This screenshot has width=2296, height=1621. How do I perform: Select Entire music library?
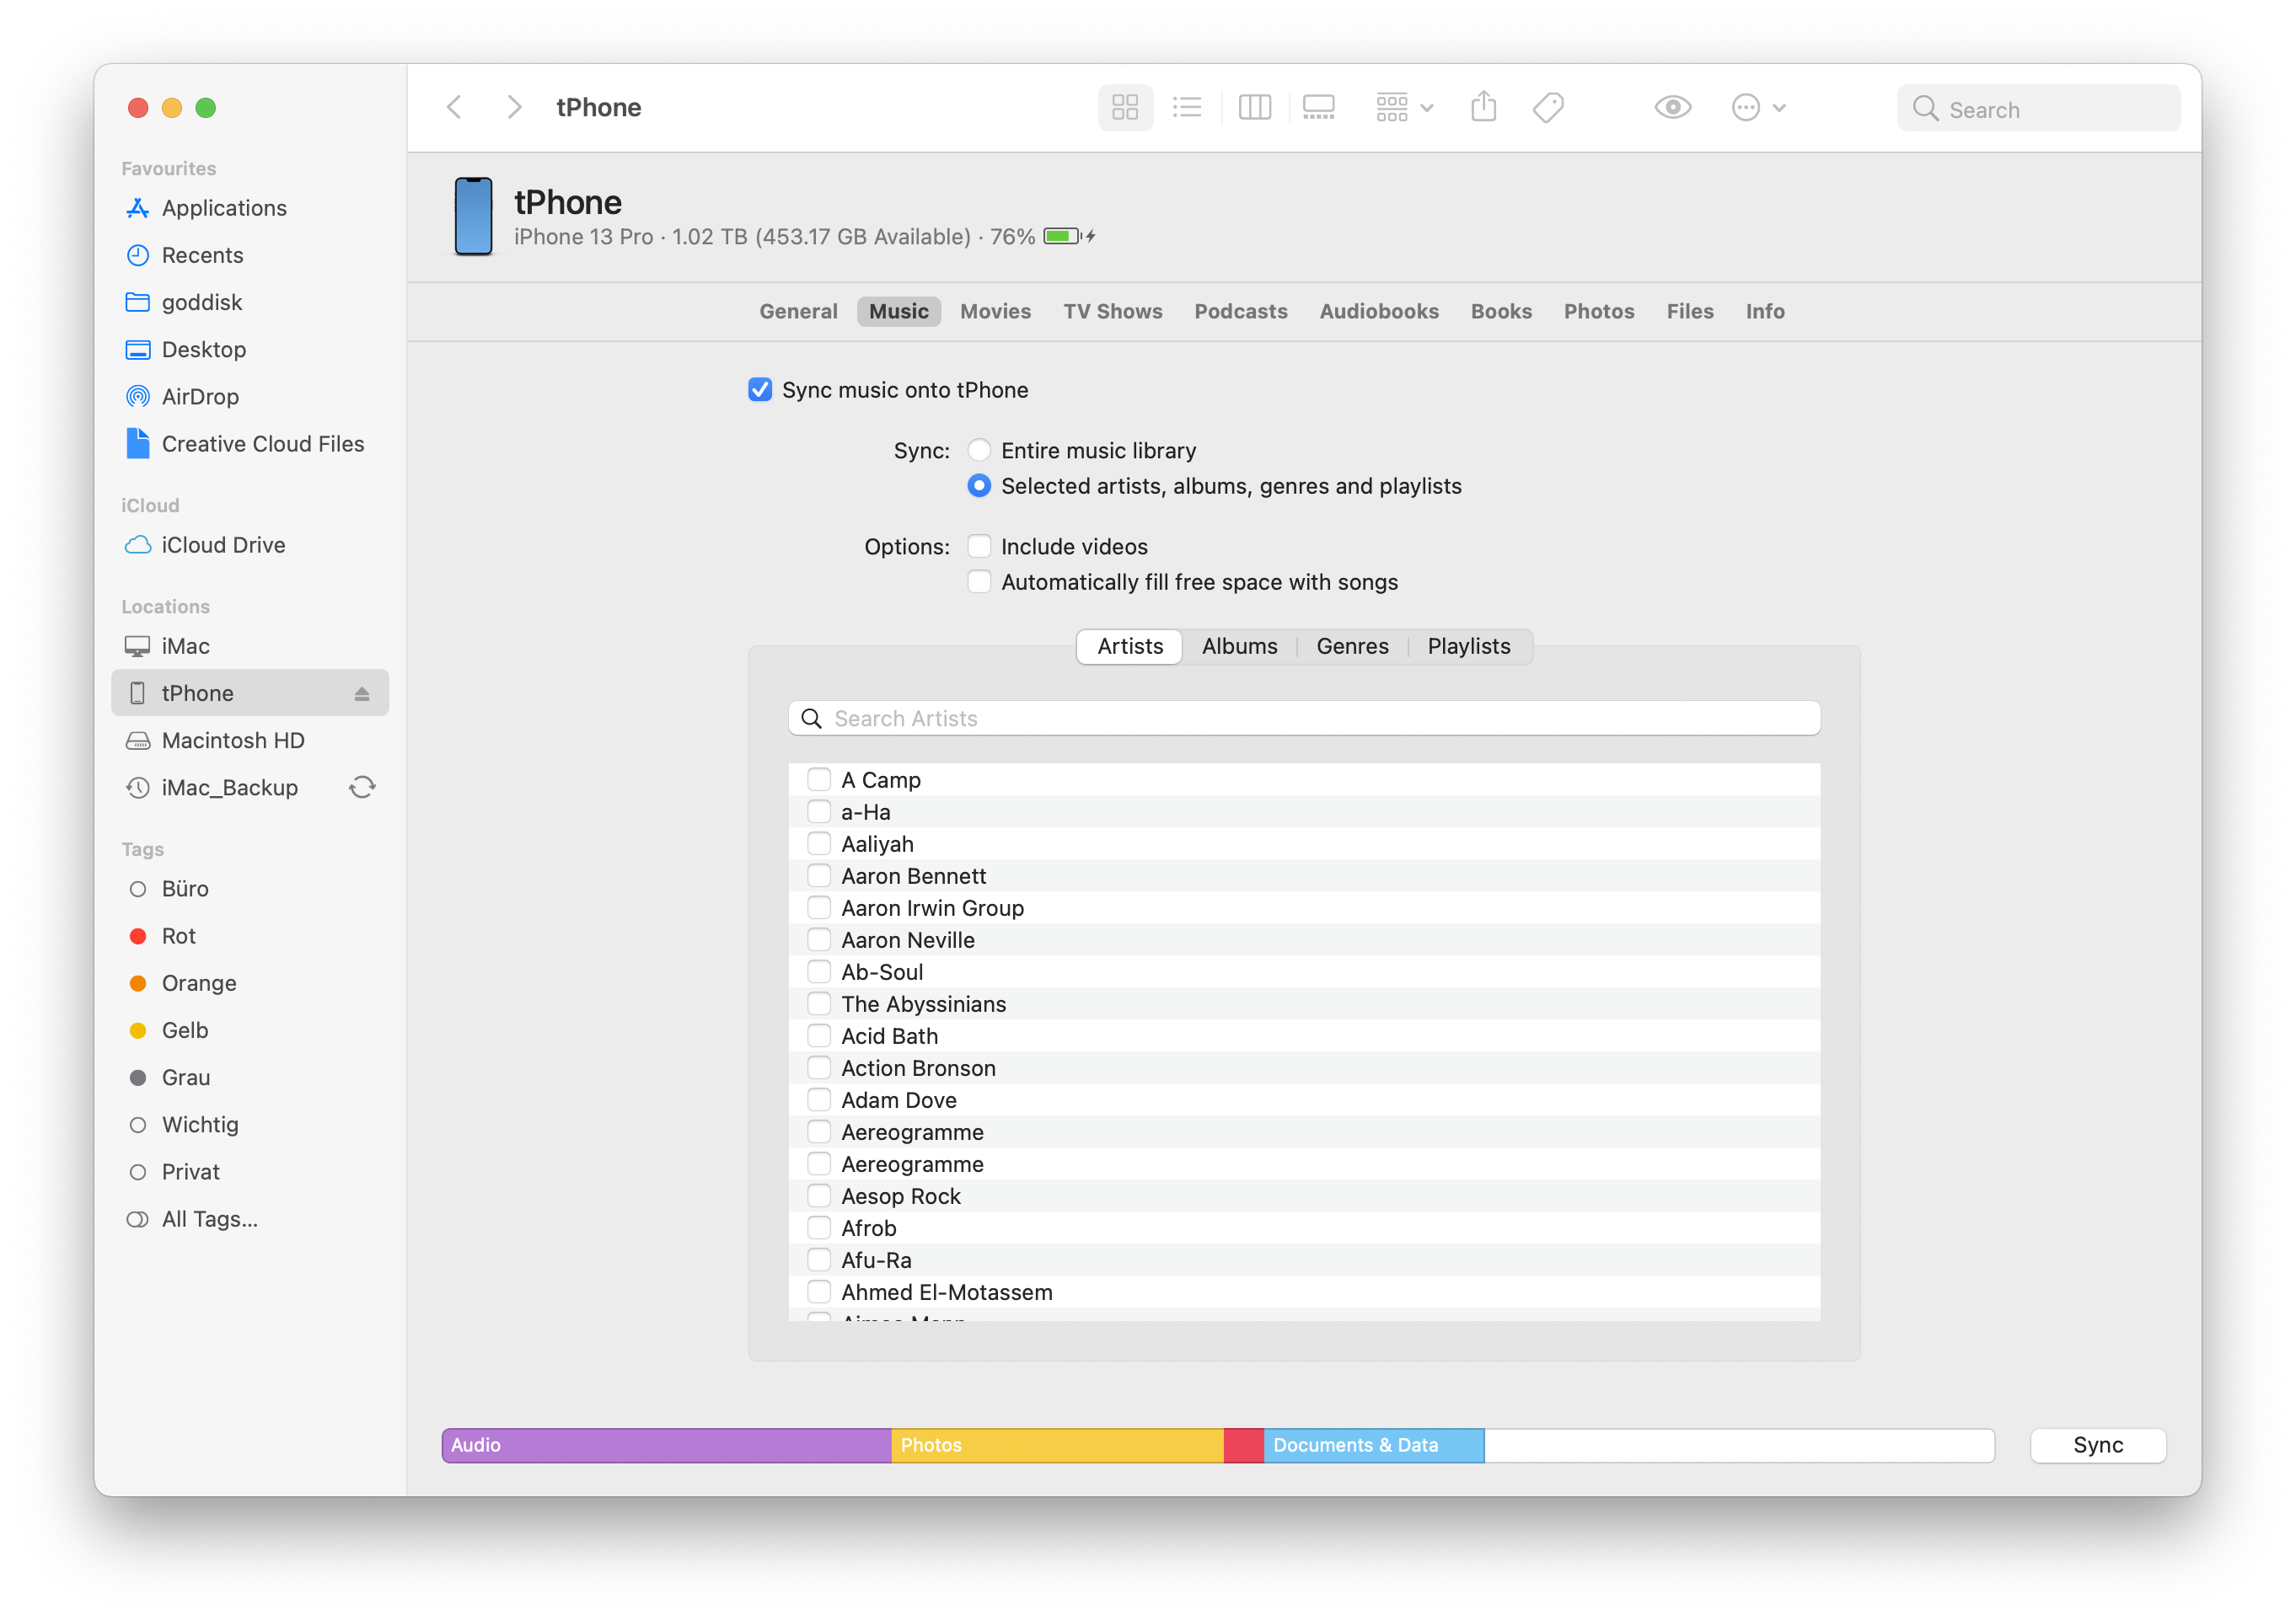[x=979, y=451]
